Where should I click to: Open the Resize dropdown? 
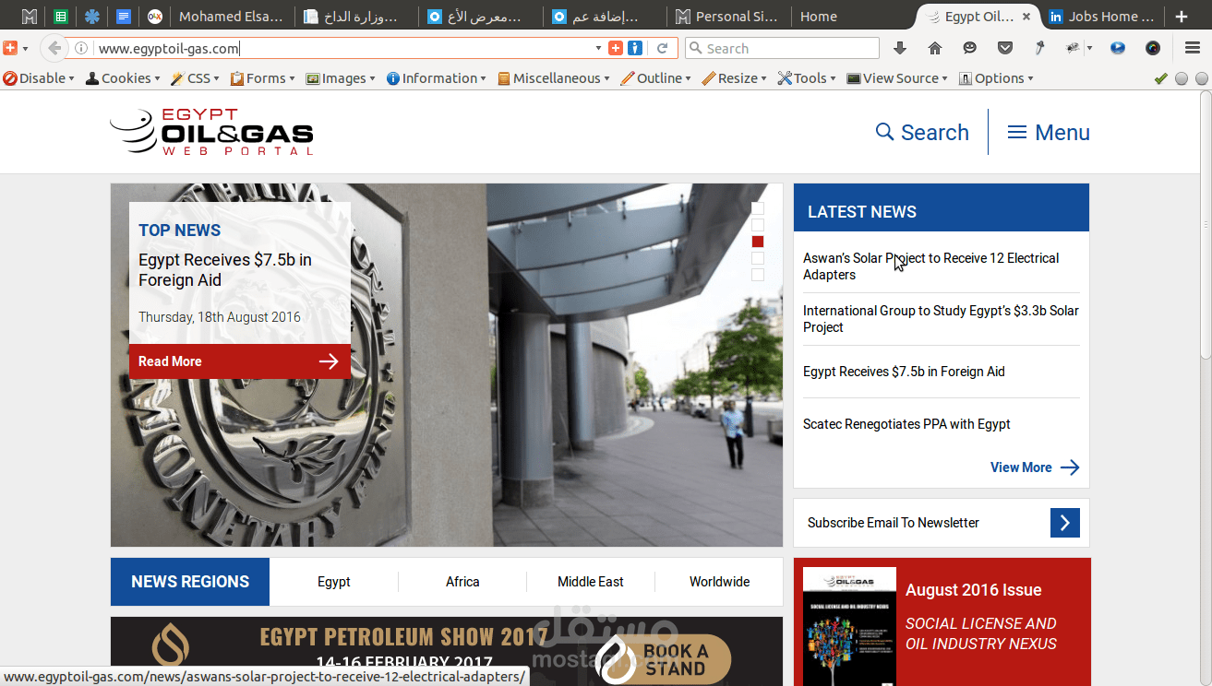tap(734, 78)
